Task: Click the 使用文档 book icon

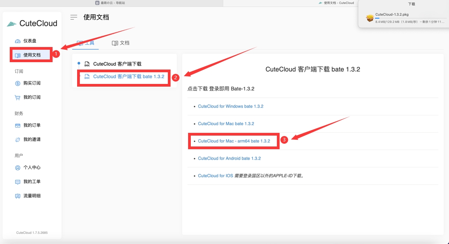Action: pos(18,55)
